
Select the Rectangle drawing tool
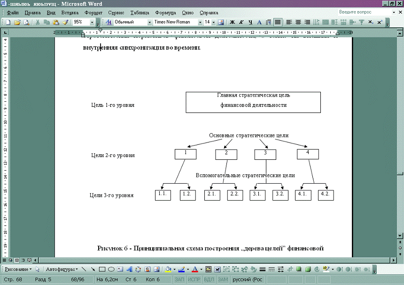pyautogui.click(x=102, y=270)
